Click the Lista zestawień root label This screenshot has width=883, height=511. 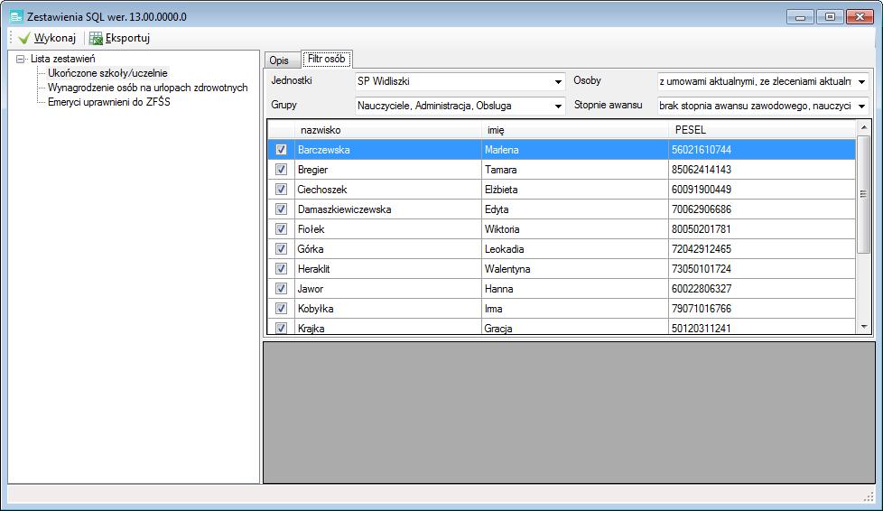(62, 59)
